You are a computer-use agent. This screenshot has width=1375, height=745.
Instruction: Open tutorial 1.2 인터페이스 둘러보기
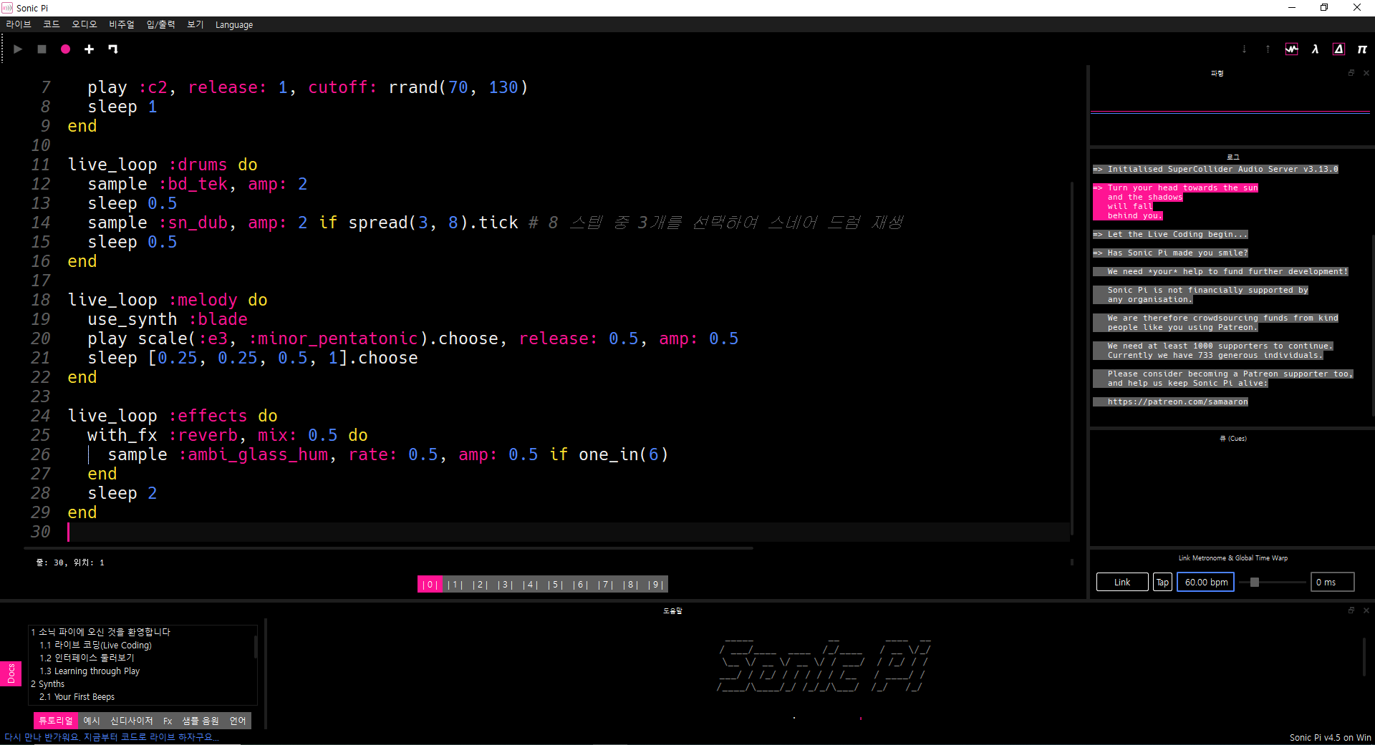coord(87,658)
